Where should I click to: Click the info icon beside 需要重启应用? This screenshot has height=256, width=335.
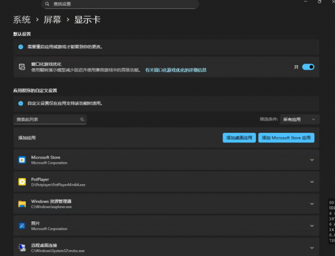point(21,47)
